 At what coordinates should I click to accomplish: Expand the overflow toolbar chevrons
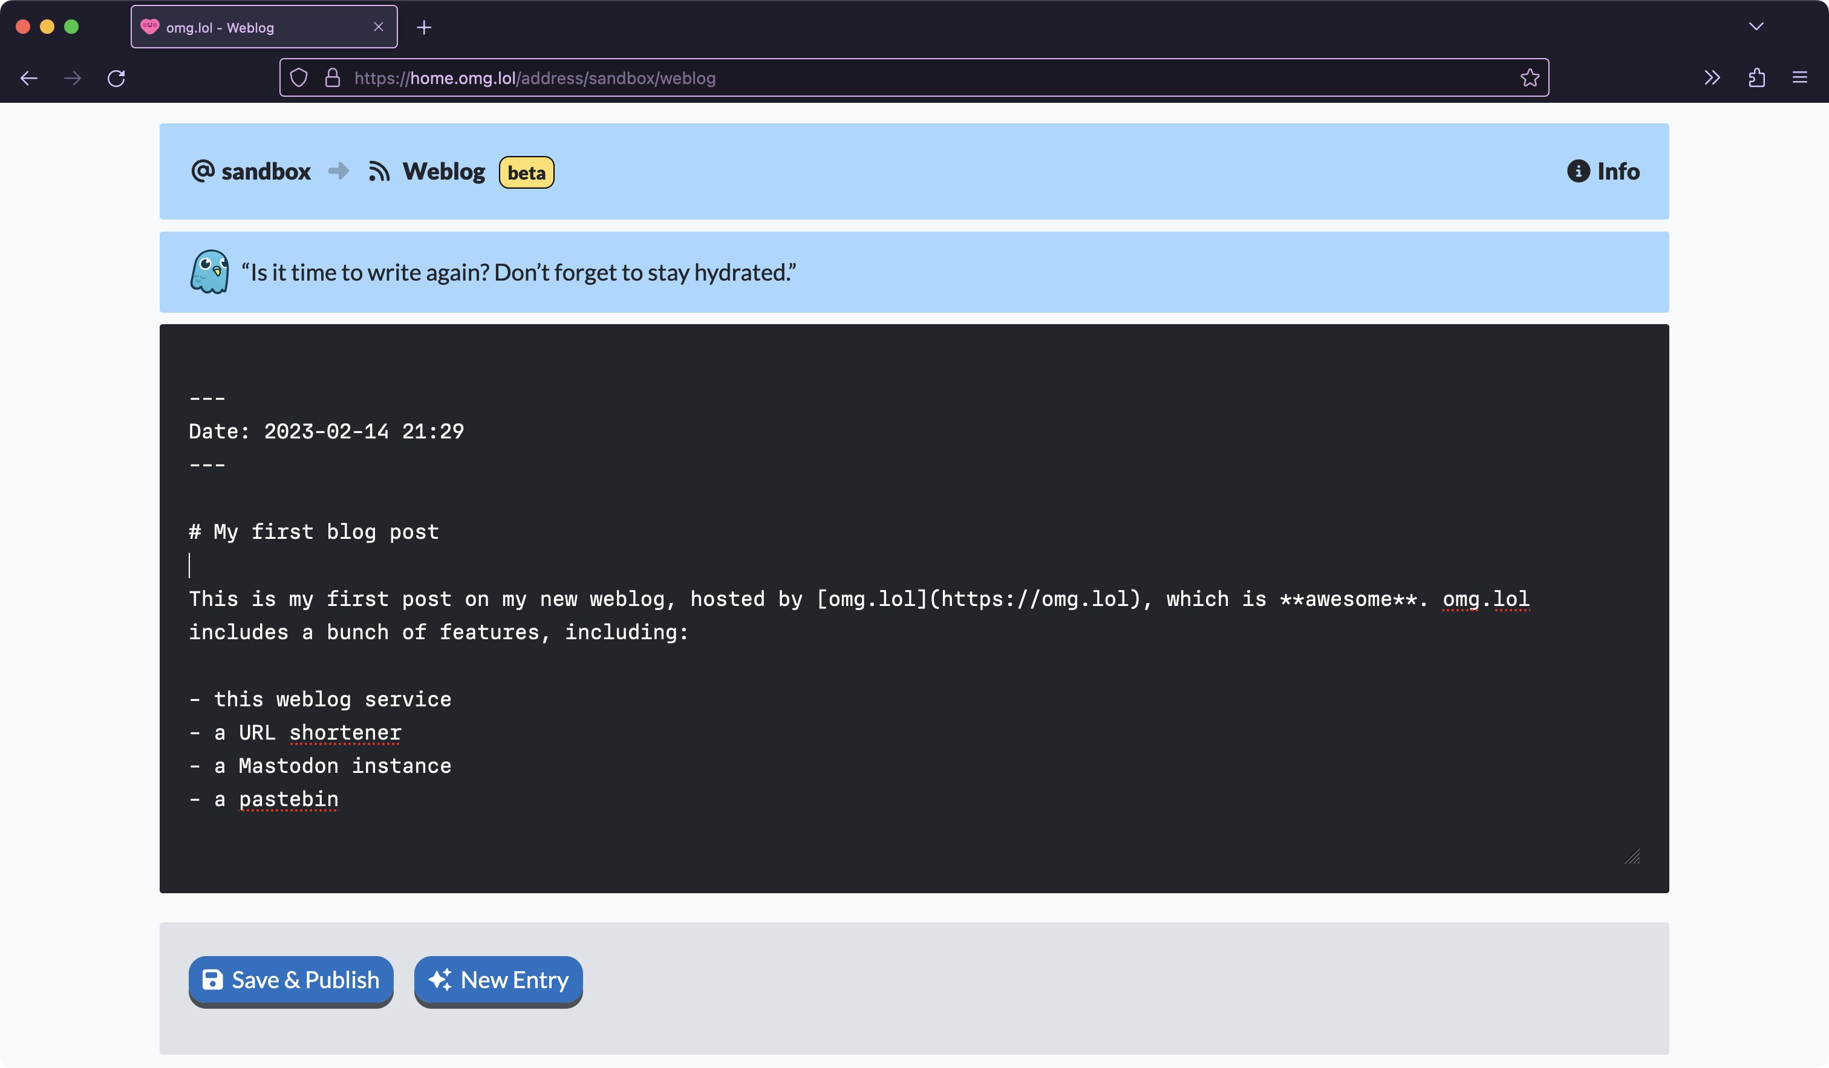[1712, 77]
